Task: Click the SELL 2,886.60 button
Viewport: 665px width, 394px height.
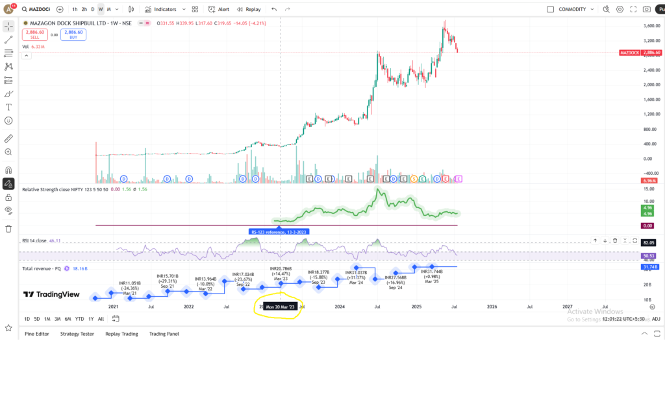Action: 35,35
